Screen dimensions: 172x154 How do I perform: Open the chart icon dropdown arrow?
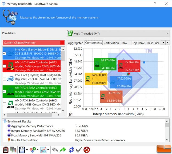48,150
